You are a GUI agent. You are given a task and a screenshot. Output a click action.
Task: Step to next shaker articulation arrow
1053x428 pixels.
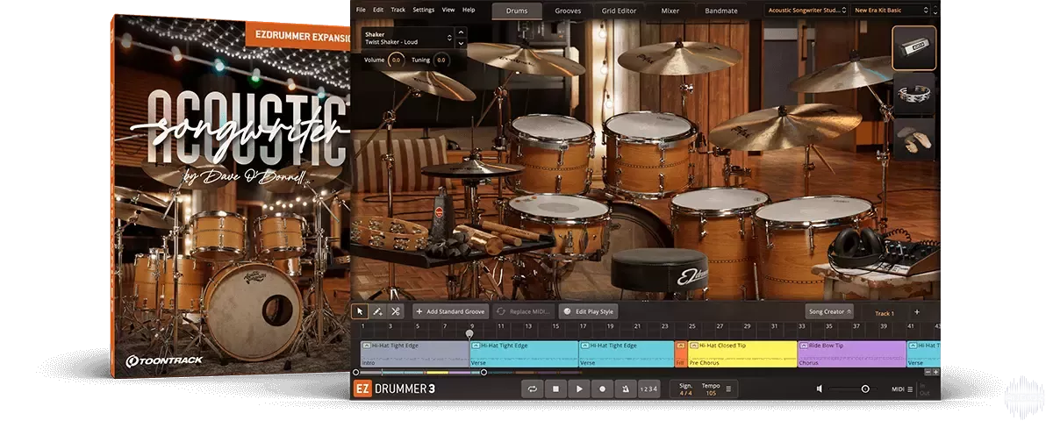coord(462,42)
